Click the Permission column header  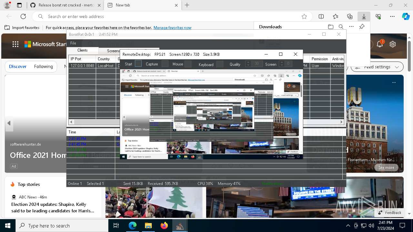(320, 59)
